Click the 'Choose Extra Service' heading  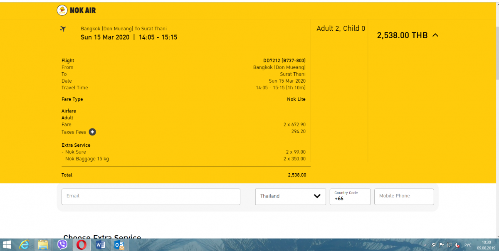point(102,236)
